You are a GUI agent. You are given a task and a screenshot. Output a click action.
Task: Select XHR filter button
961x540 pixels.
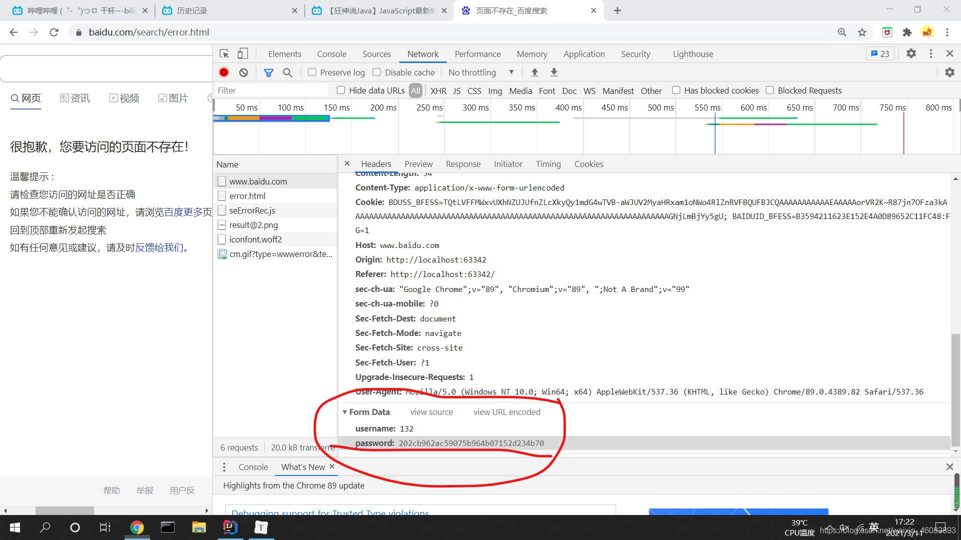(437, 89)
